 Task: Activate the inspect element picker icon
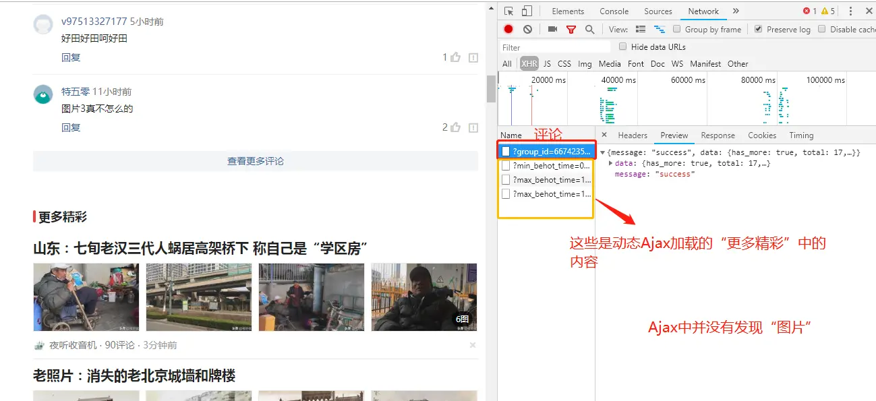coord(509,11)
